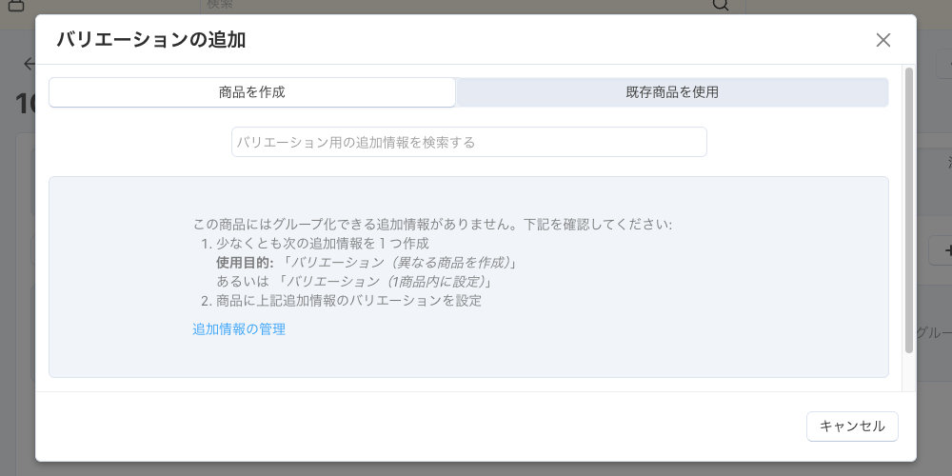Click the top-left bag icon in header

(15, 6)
